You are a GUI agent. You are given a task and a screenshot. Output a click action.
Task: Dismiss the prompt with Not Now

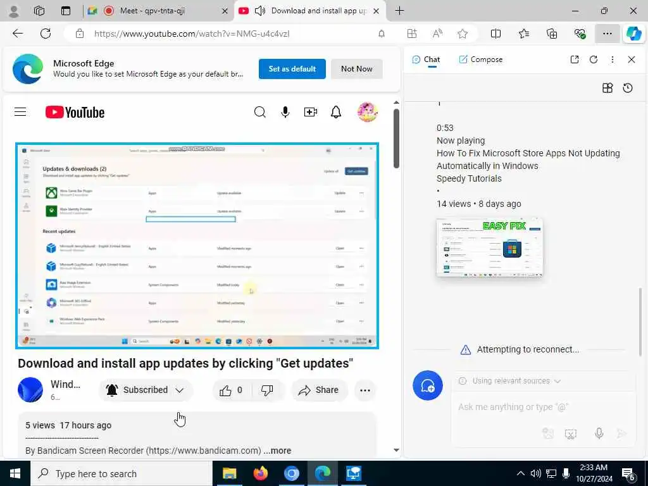(x=357, y=68)
